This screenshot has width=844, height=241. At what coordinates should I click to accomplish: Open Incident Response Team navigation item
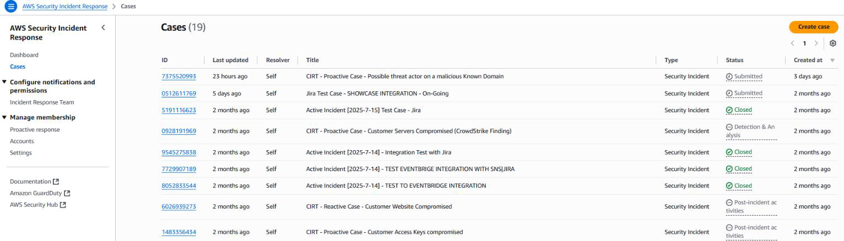click(42, 102)
